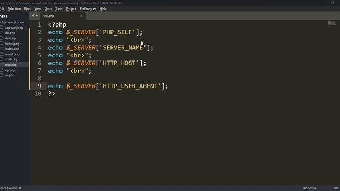Click the capture.jpeg image file icon

(2, 28)
